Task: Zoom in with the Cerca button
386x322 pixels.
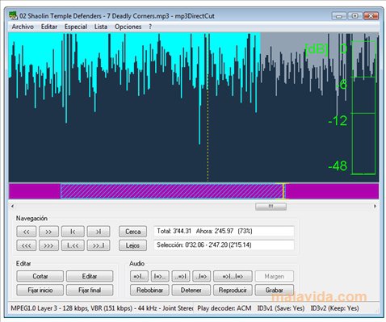Action: [132, 232]
